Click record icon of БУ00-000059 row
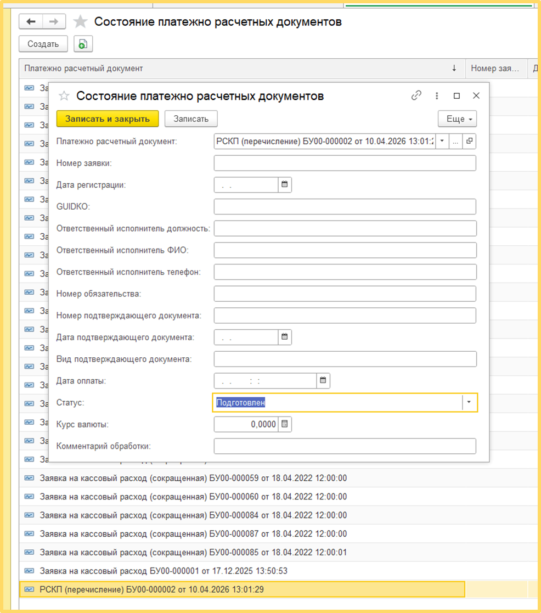 (x=29, y=478)
